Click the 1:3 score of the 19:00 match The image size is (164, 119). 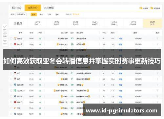coord(72,38)
